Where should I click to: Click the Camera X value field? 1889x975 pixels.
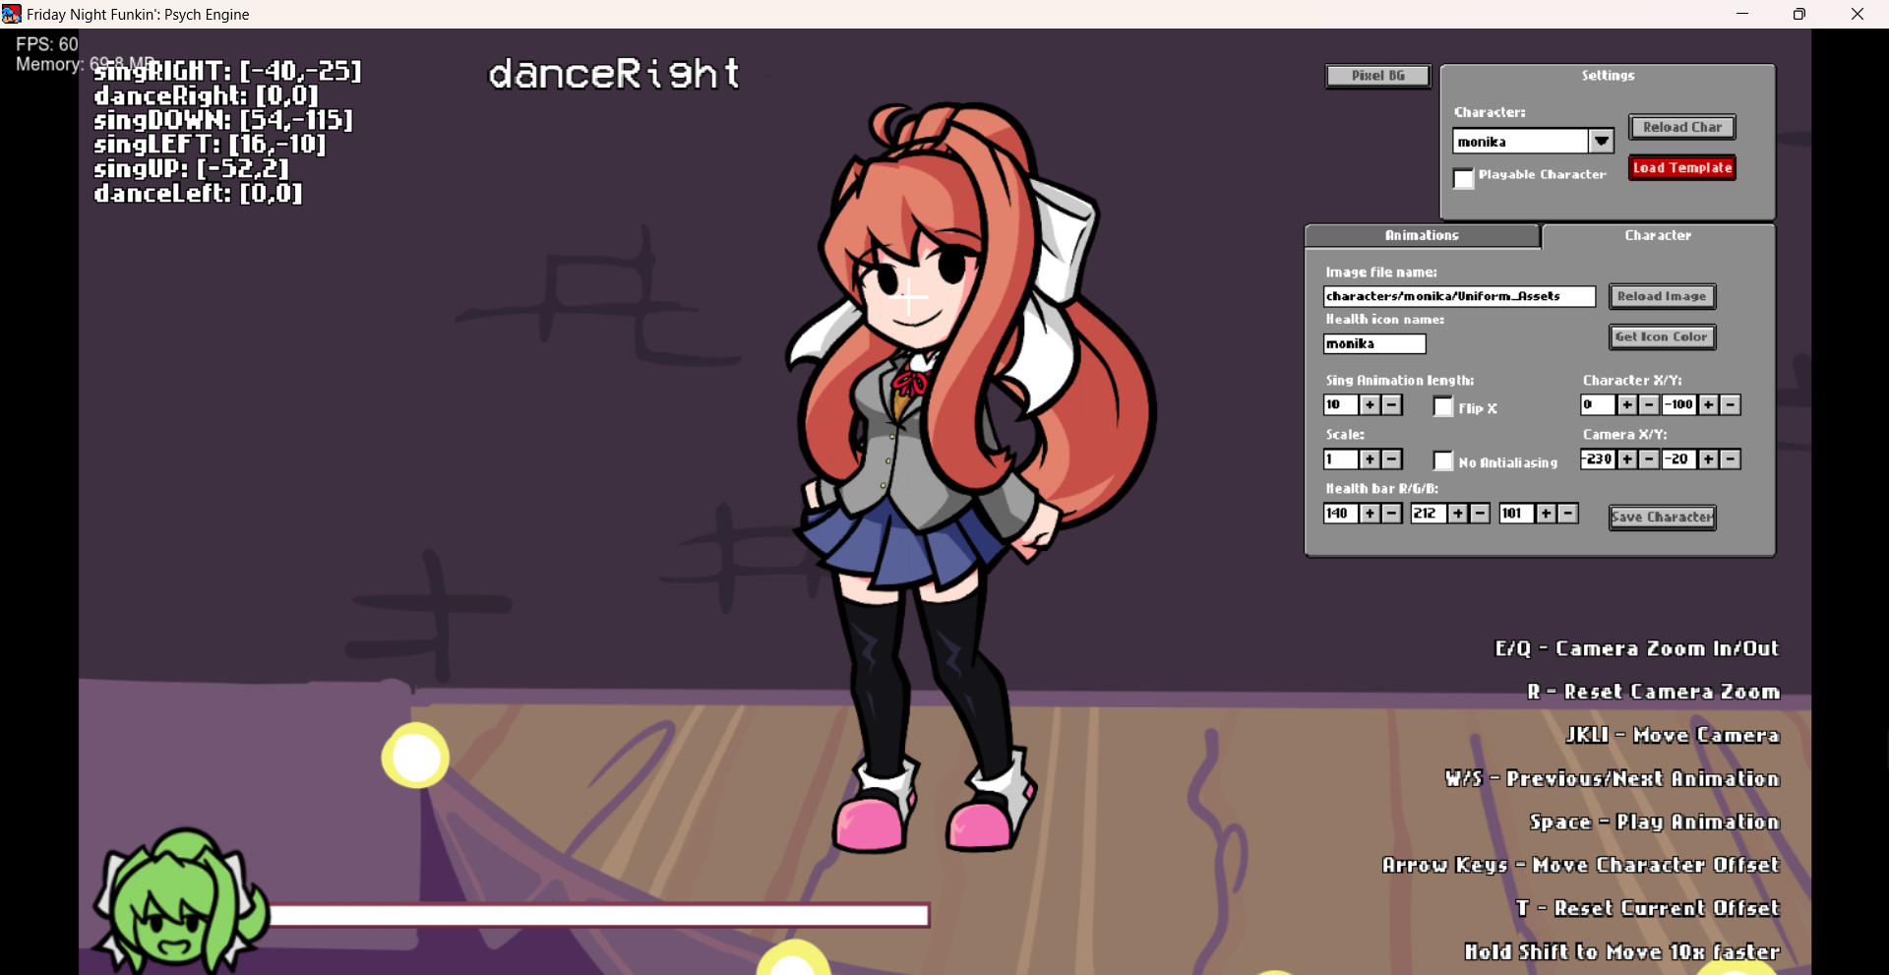click(x=1599, y=459)
